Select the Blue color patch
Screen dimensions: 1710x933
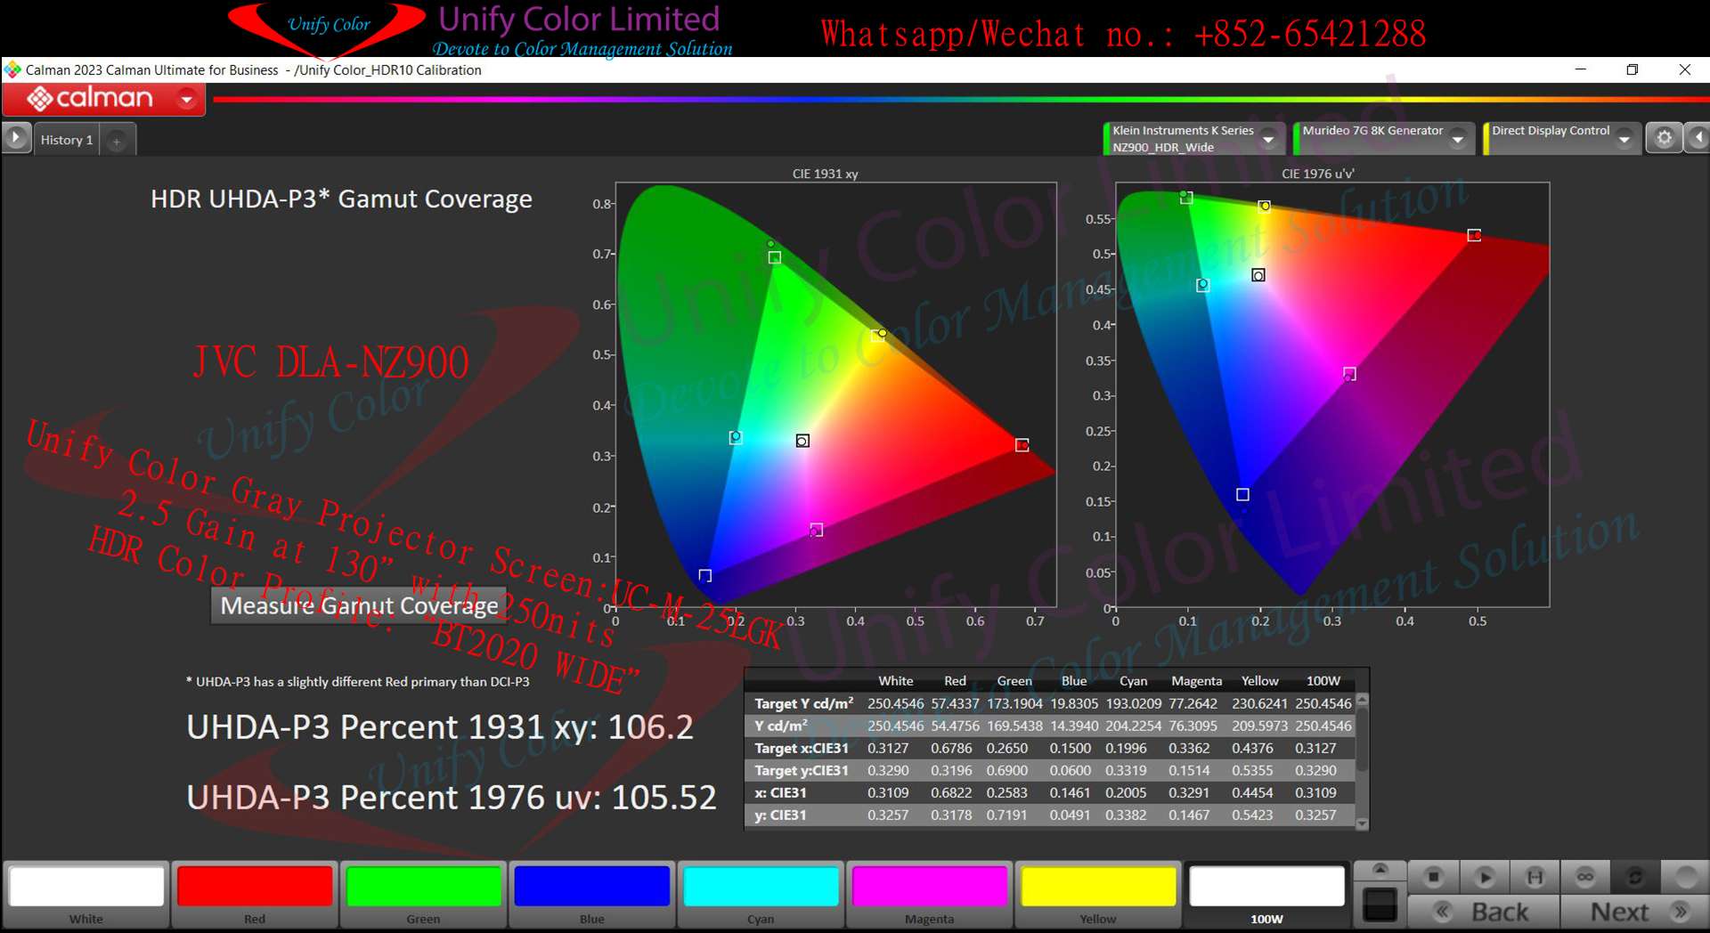pyautogui.click(x=592, y=895)
